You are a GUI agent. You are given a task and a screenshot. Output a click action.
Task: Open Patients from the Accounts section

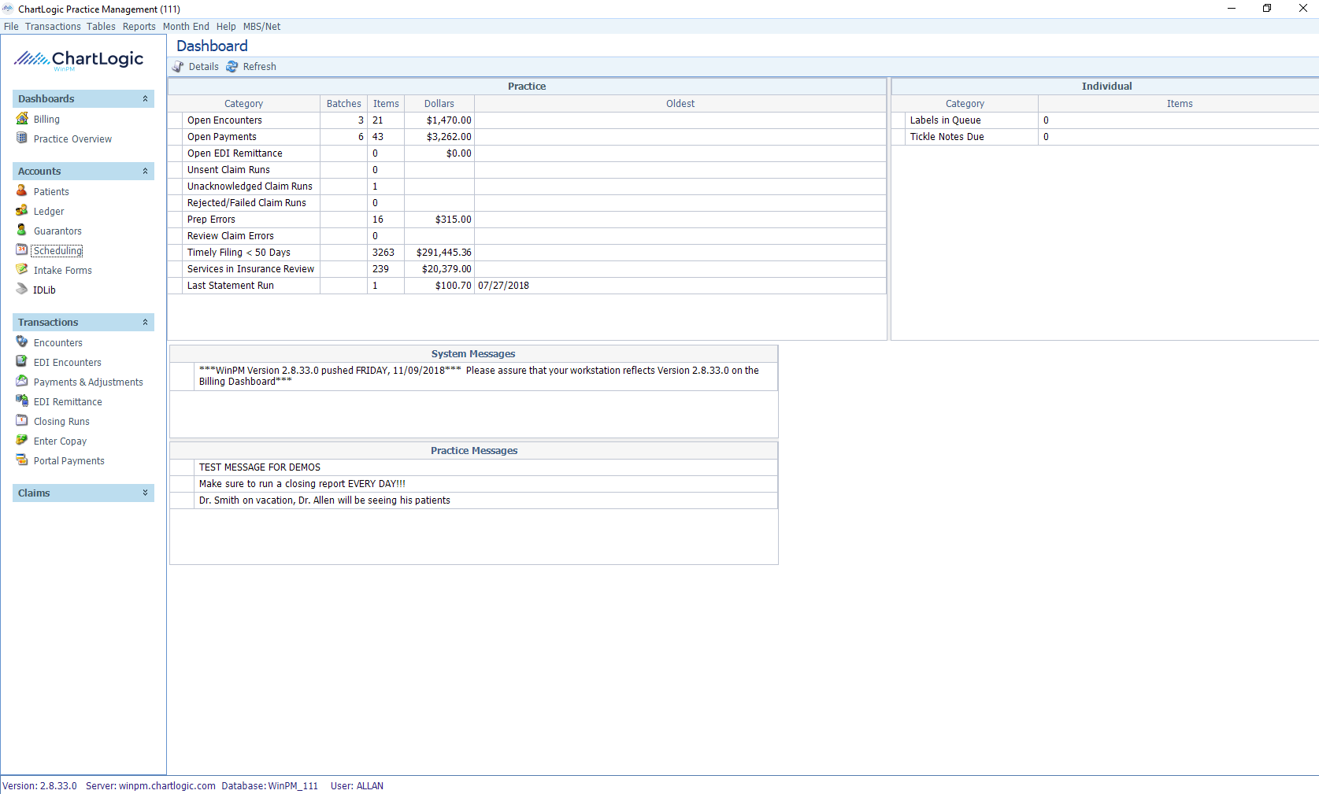(x=53, y=191)
